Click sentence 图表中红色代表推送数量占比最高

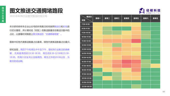26,42
